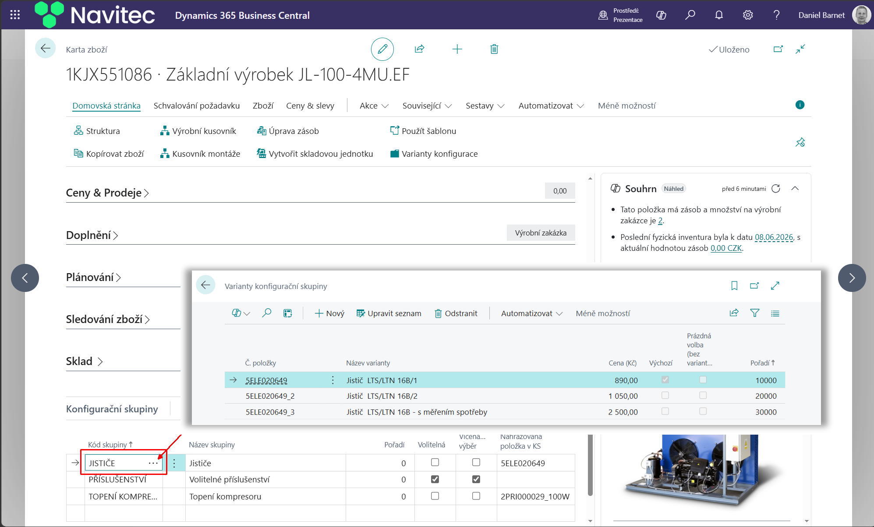Open the Související dropdown menu
This screenshot has width=874, height=527.
(427, 105)
